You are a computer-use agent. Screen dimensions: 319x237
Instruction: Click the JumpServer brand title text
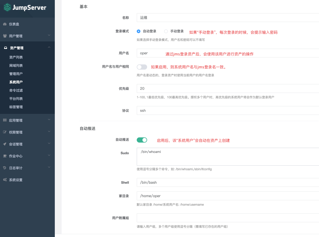29,8
